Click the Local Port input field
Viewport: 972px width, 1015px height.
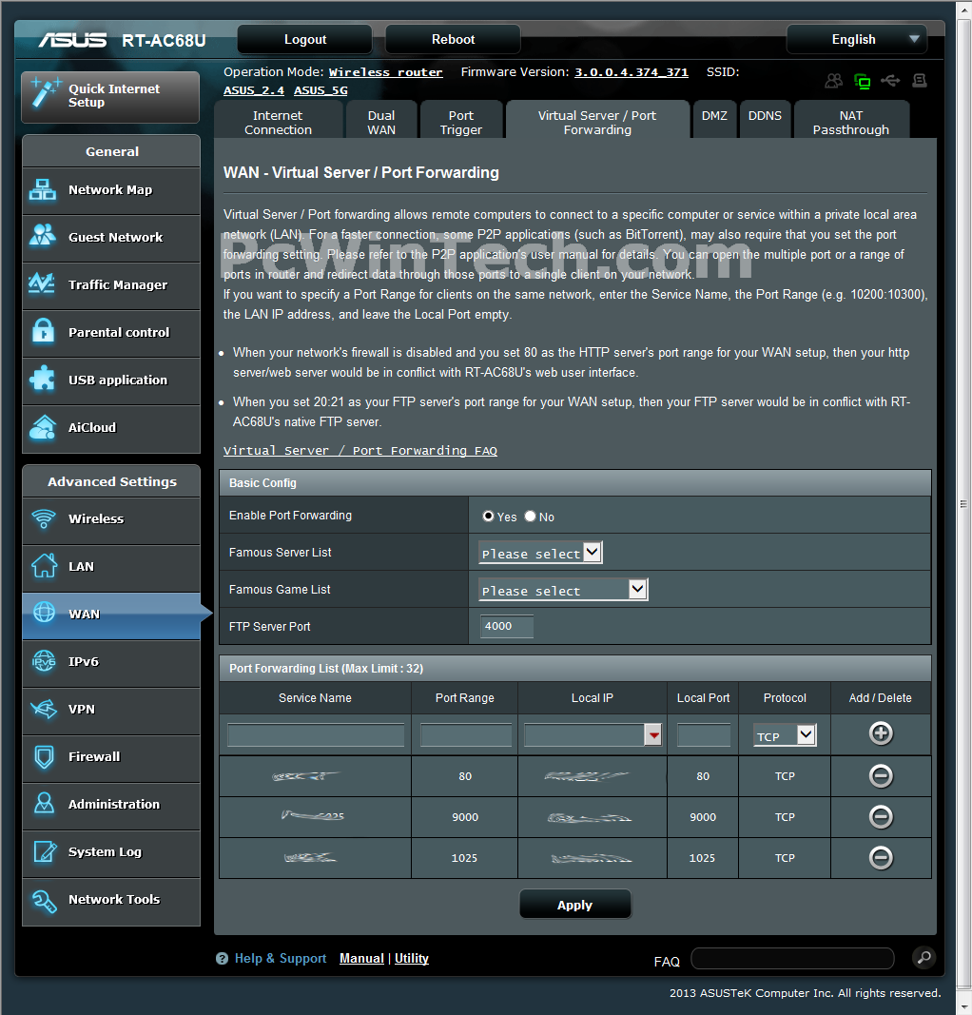click(x=704, y=734)
